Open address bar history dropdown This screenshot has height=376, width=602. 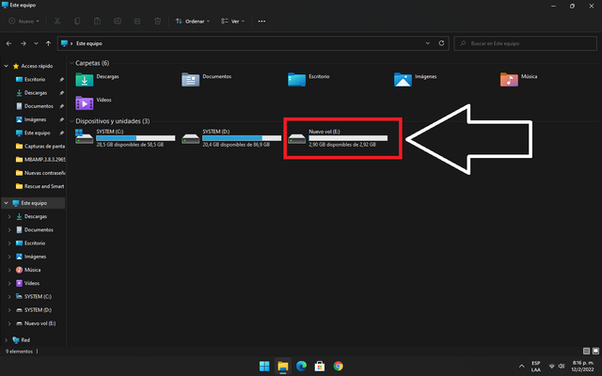428,43
